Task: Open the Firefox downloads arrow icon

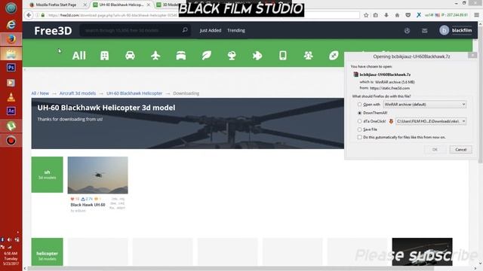Action: pos(386,15)
